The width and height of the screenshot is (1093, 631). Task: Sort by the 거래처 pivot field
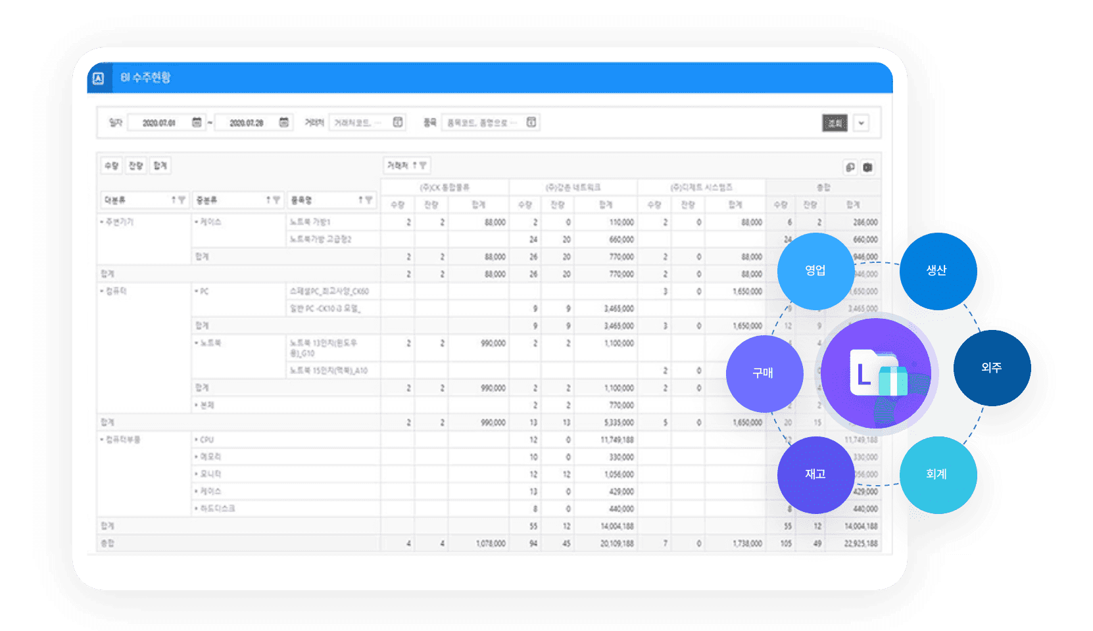[x=414, y=166]
